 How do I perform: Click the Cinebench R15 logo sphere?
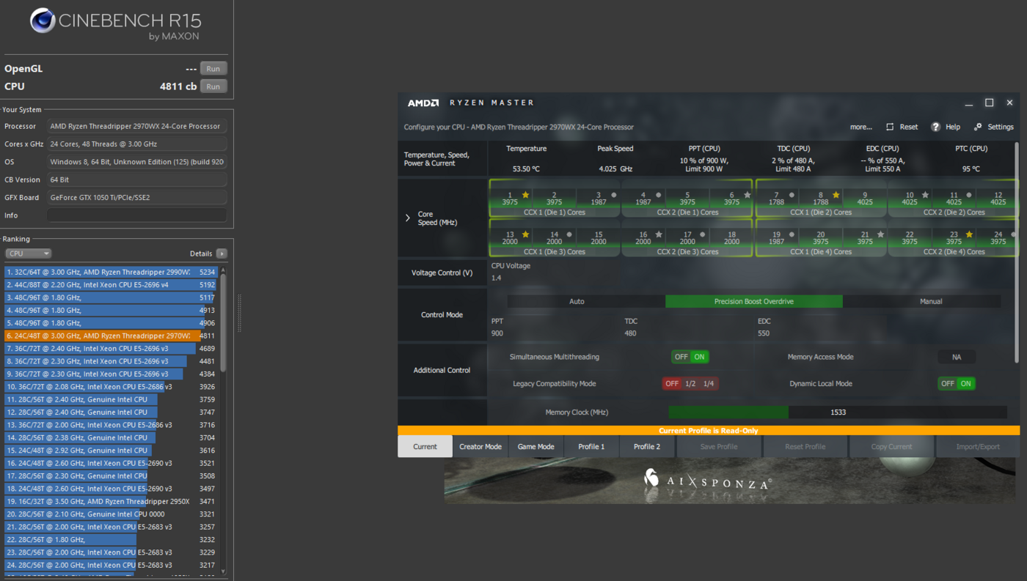(43, 21)
